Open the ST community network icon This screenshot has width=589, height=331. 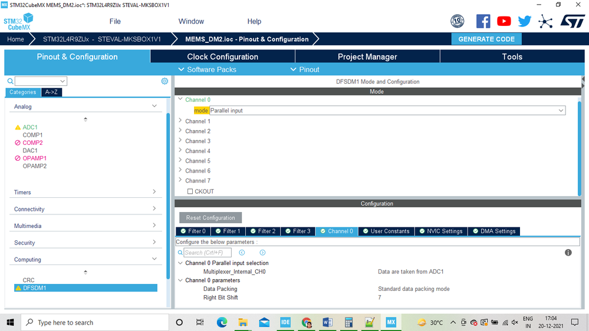(x=545, y=21)
